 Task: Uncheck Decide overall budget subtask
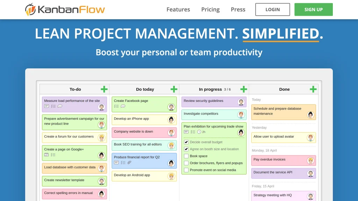[186, 142]
